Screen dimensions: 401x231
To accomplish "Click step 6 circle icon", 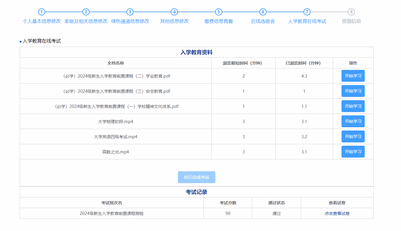I will click(263, 12).
